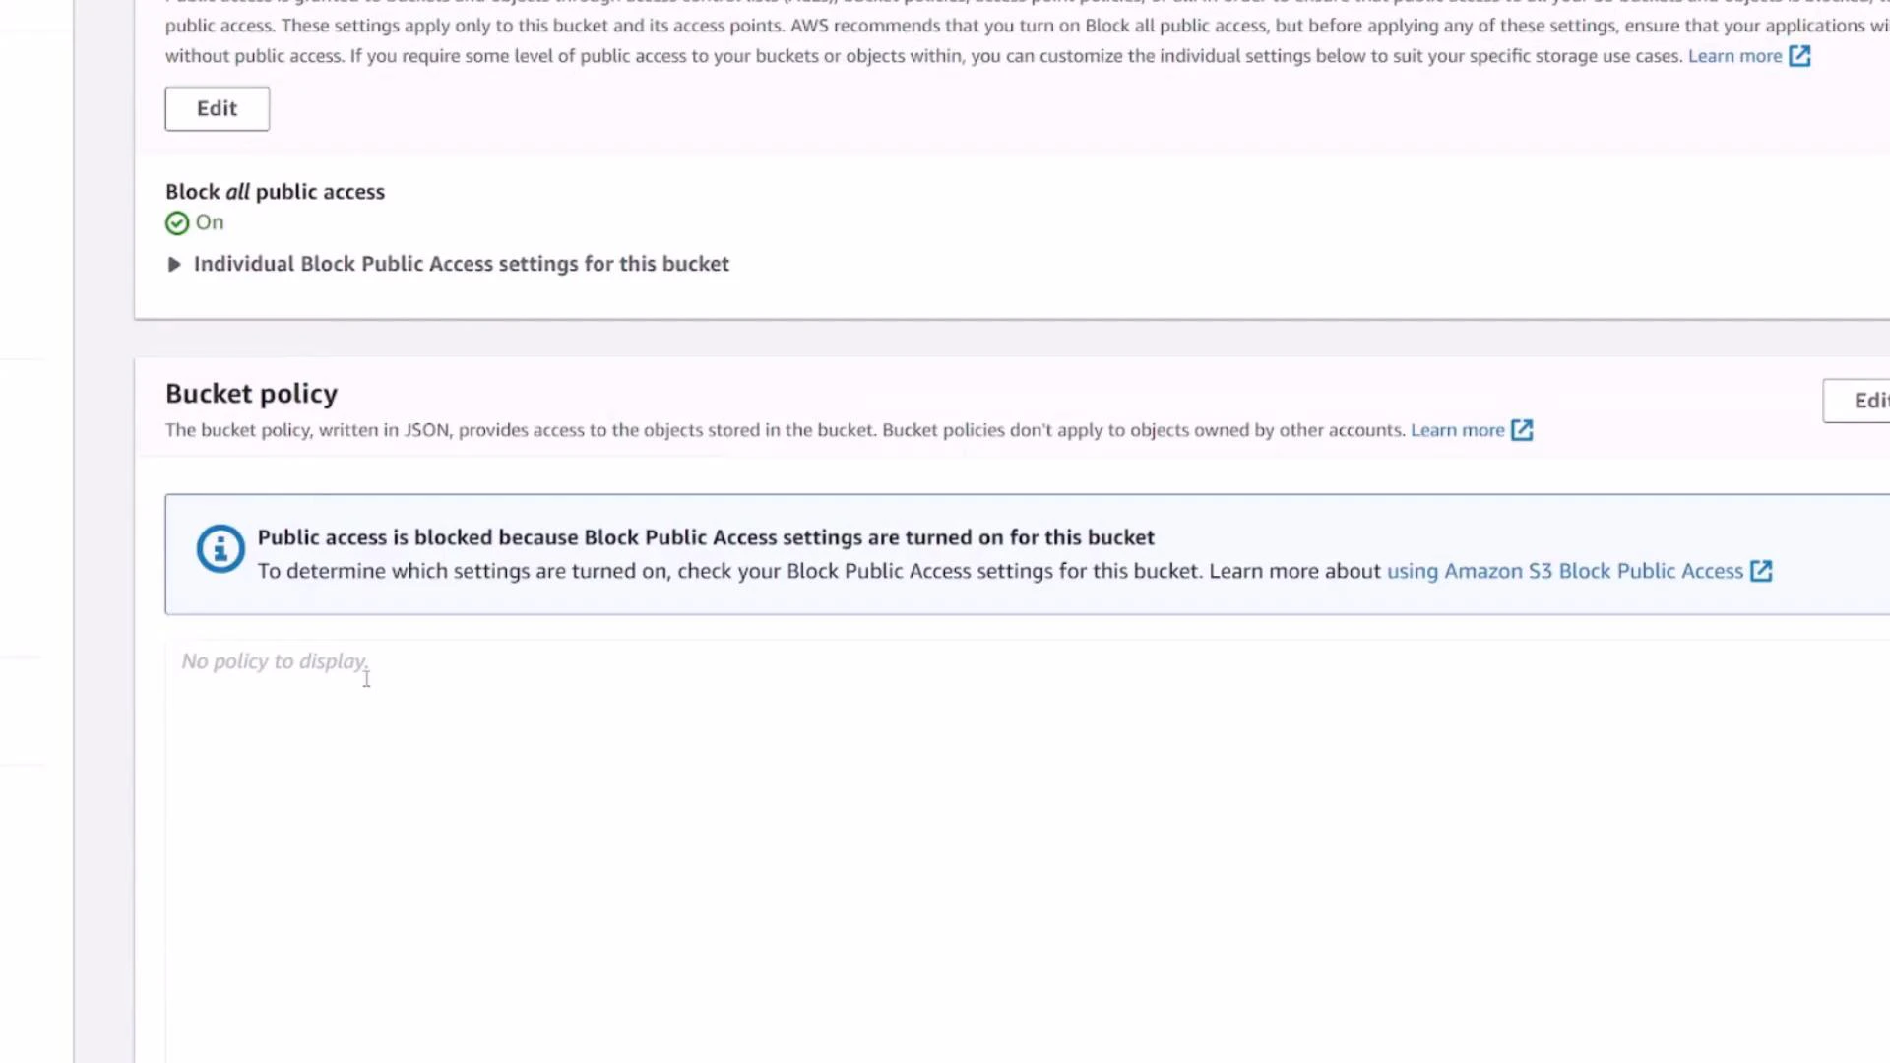Click the external link icon after the top Learn more

(x=1801, y=56)
